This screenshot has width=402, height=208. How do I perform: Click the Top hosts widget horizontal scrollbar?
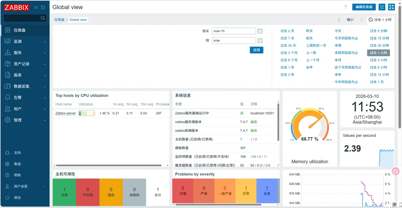[x=109, y=166]
